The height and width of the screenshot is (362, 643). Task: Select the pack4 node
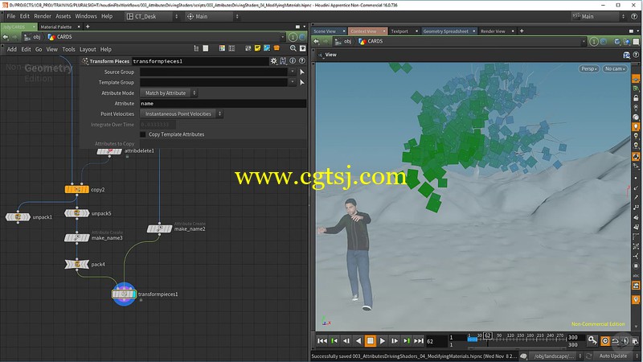76,265
